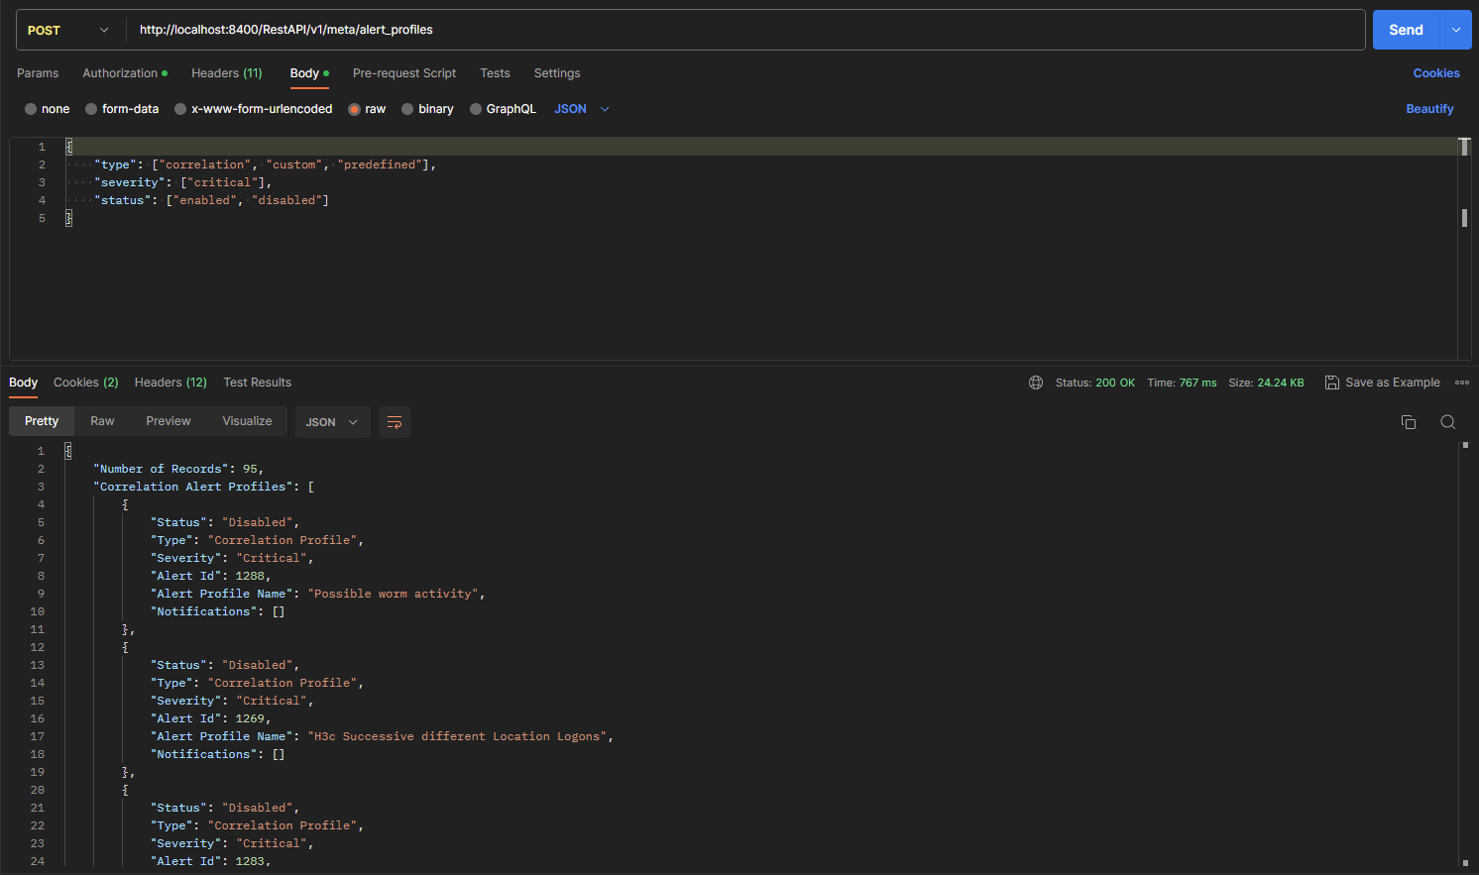Switch response view to Preview
Viewport: 1479px width, 875px height.
[168, 421]
